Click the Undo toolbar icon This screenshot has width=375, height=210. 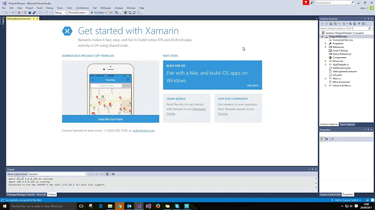point(40,12)
